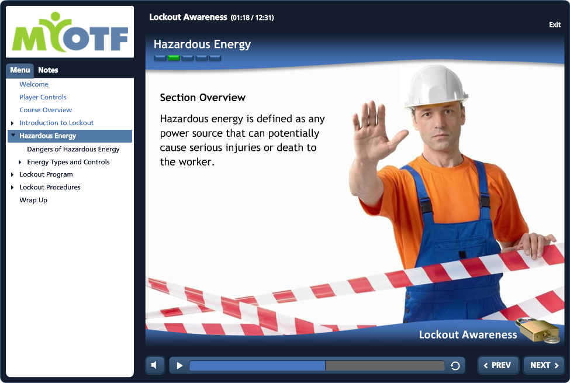Image resolution: width=570 pixels, height=383 pixels.
Task: Click the first slide progress segment
Action: click(x=160, y=57)
